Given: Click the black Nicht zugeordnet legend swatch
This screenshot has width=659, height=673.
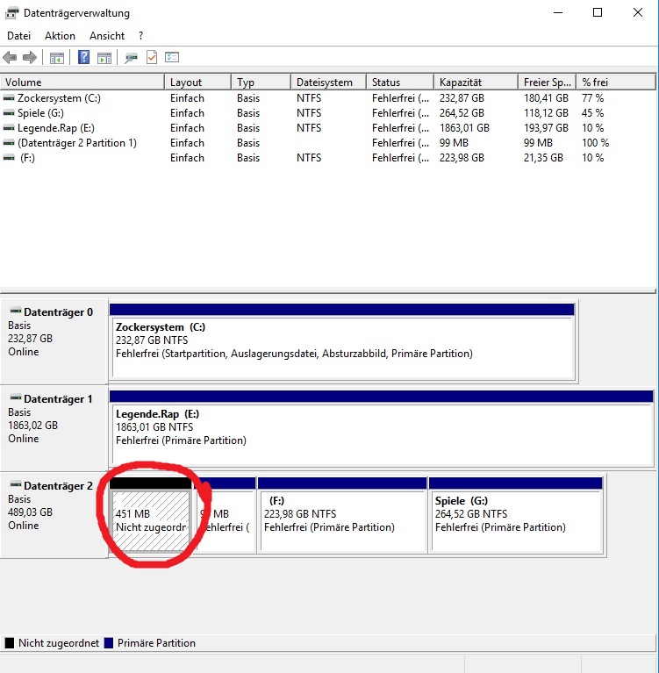Looking at the screenshot, I should pyautogui.click(x=9, y=643).
